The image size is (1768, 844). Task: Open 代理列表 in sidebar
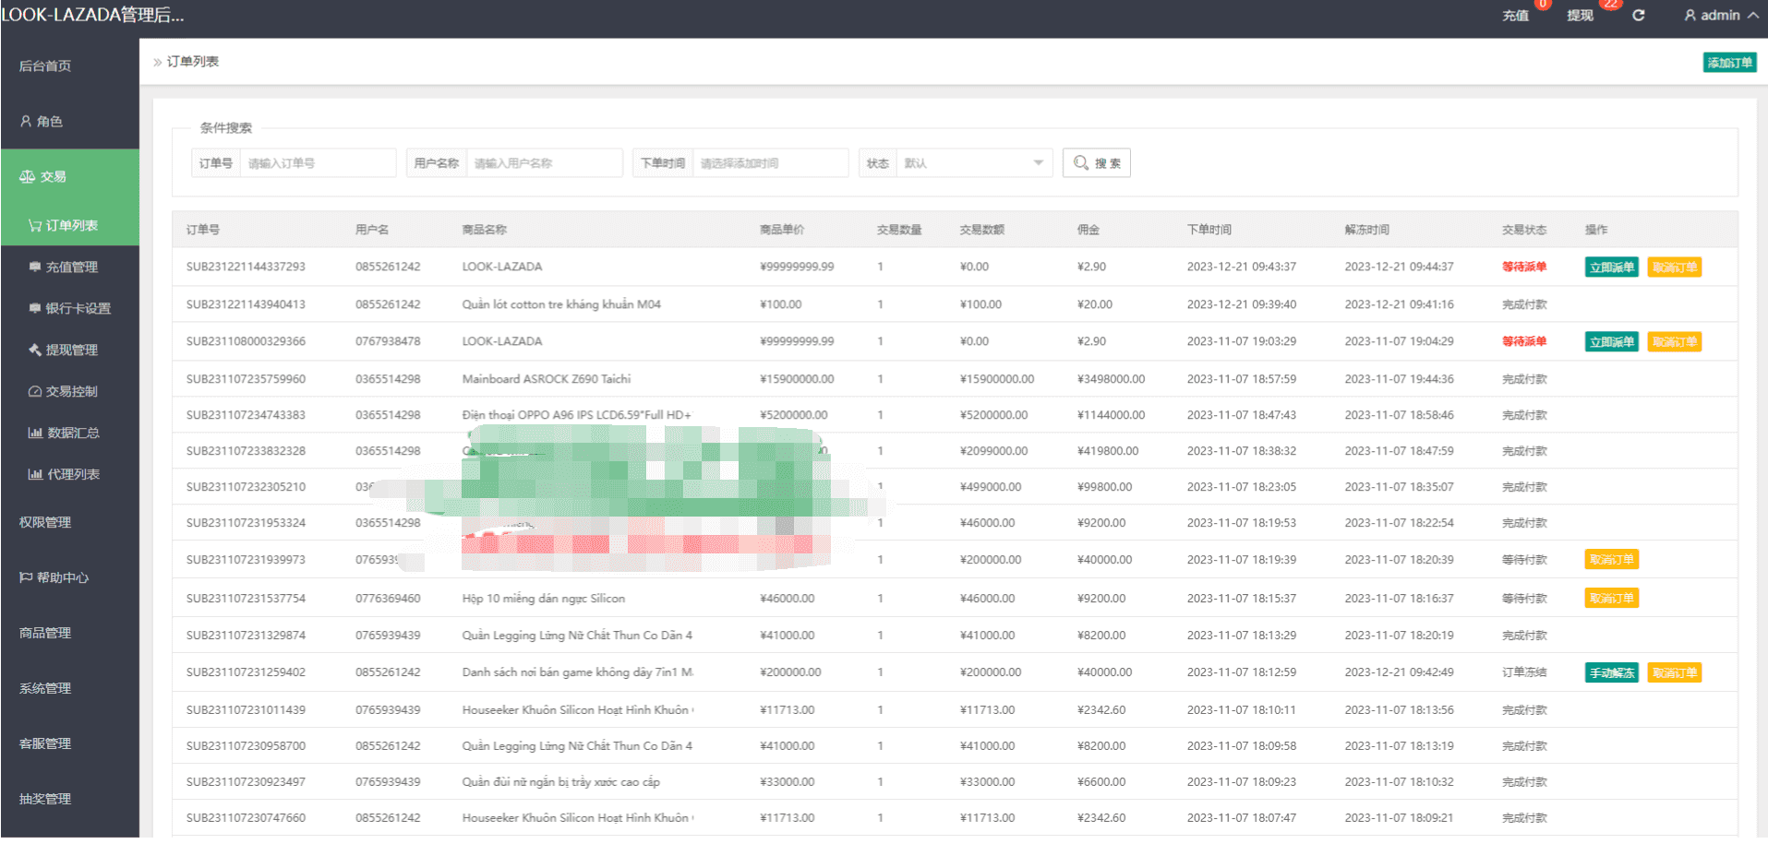(73, 474)
